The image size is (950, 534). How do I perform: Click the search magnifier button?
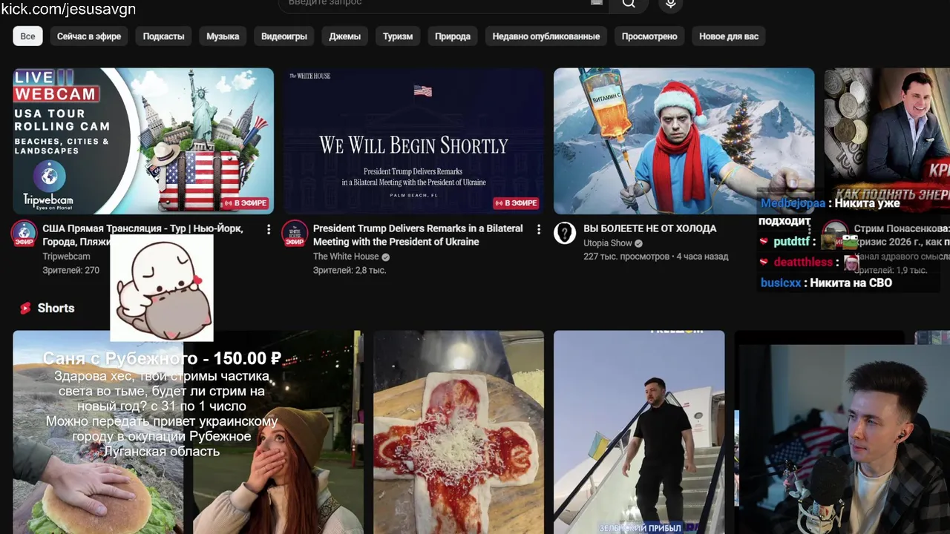click(629, 4)
